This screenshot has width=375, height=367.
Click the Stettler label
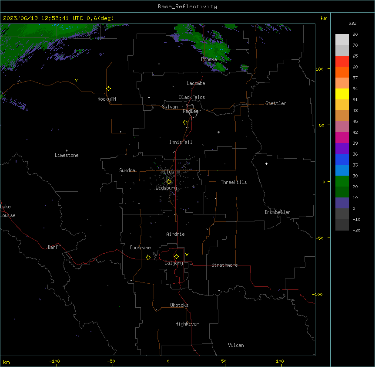[276, 103]
